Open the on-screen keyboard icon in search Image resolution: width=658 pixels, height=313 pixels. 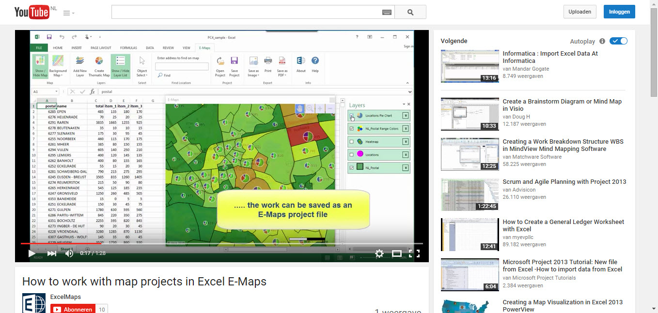pyautogui.click(x=387, y=12)
